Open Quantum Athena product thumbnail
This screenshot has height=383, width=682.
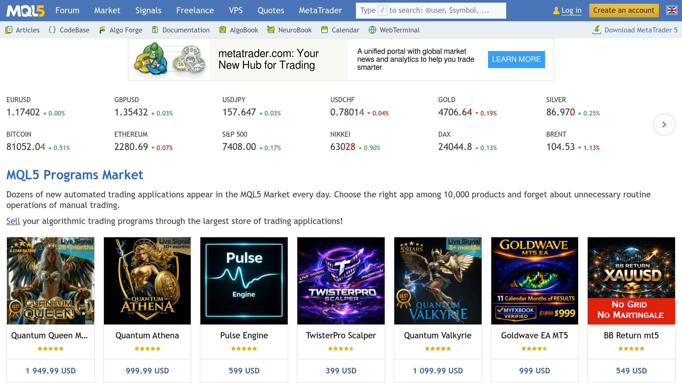147,281
